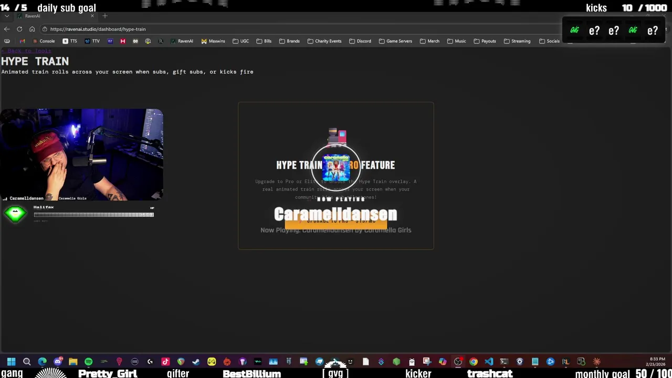The width and height of the screenshot is (672, 378).
Task: Open the Gmail bookmark icon
Action: 22,41
